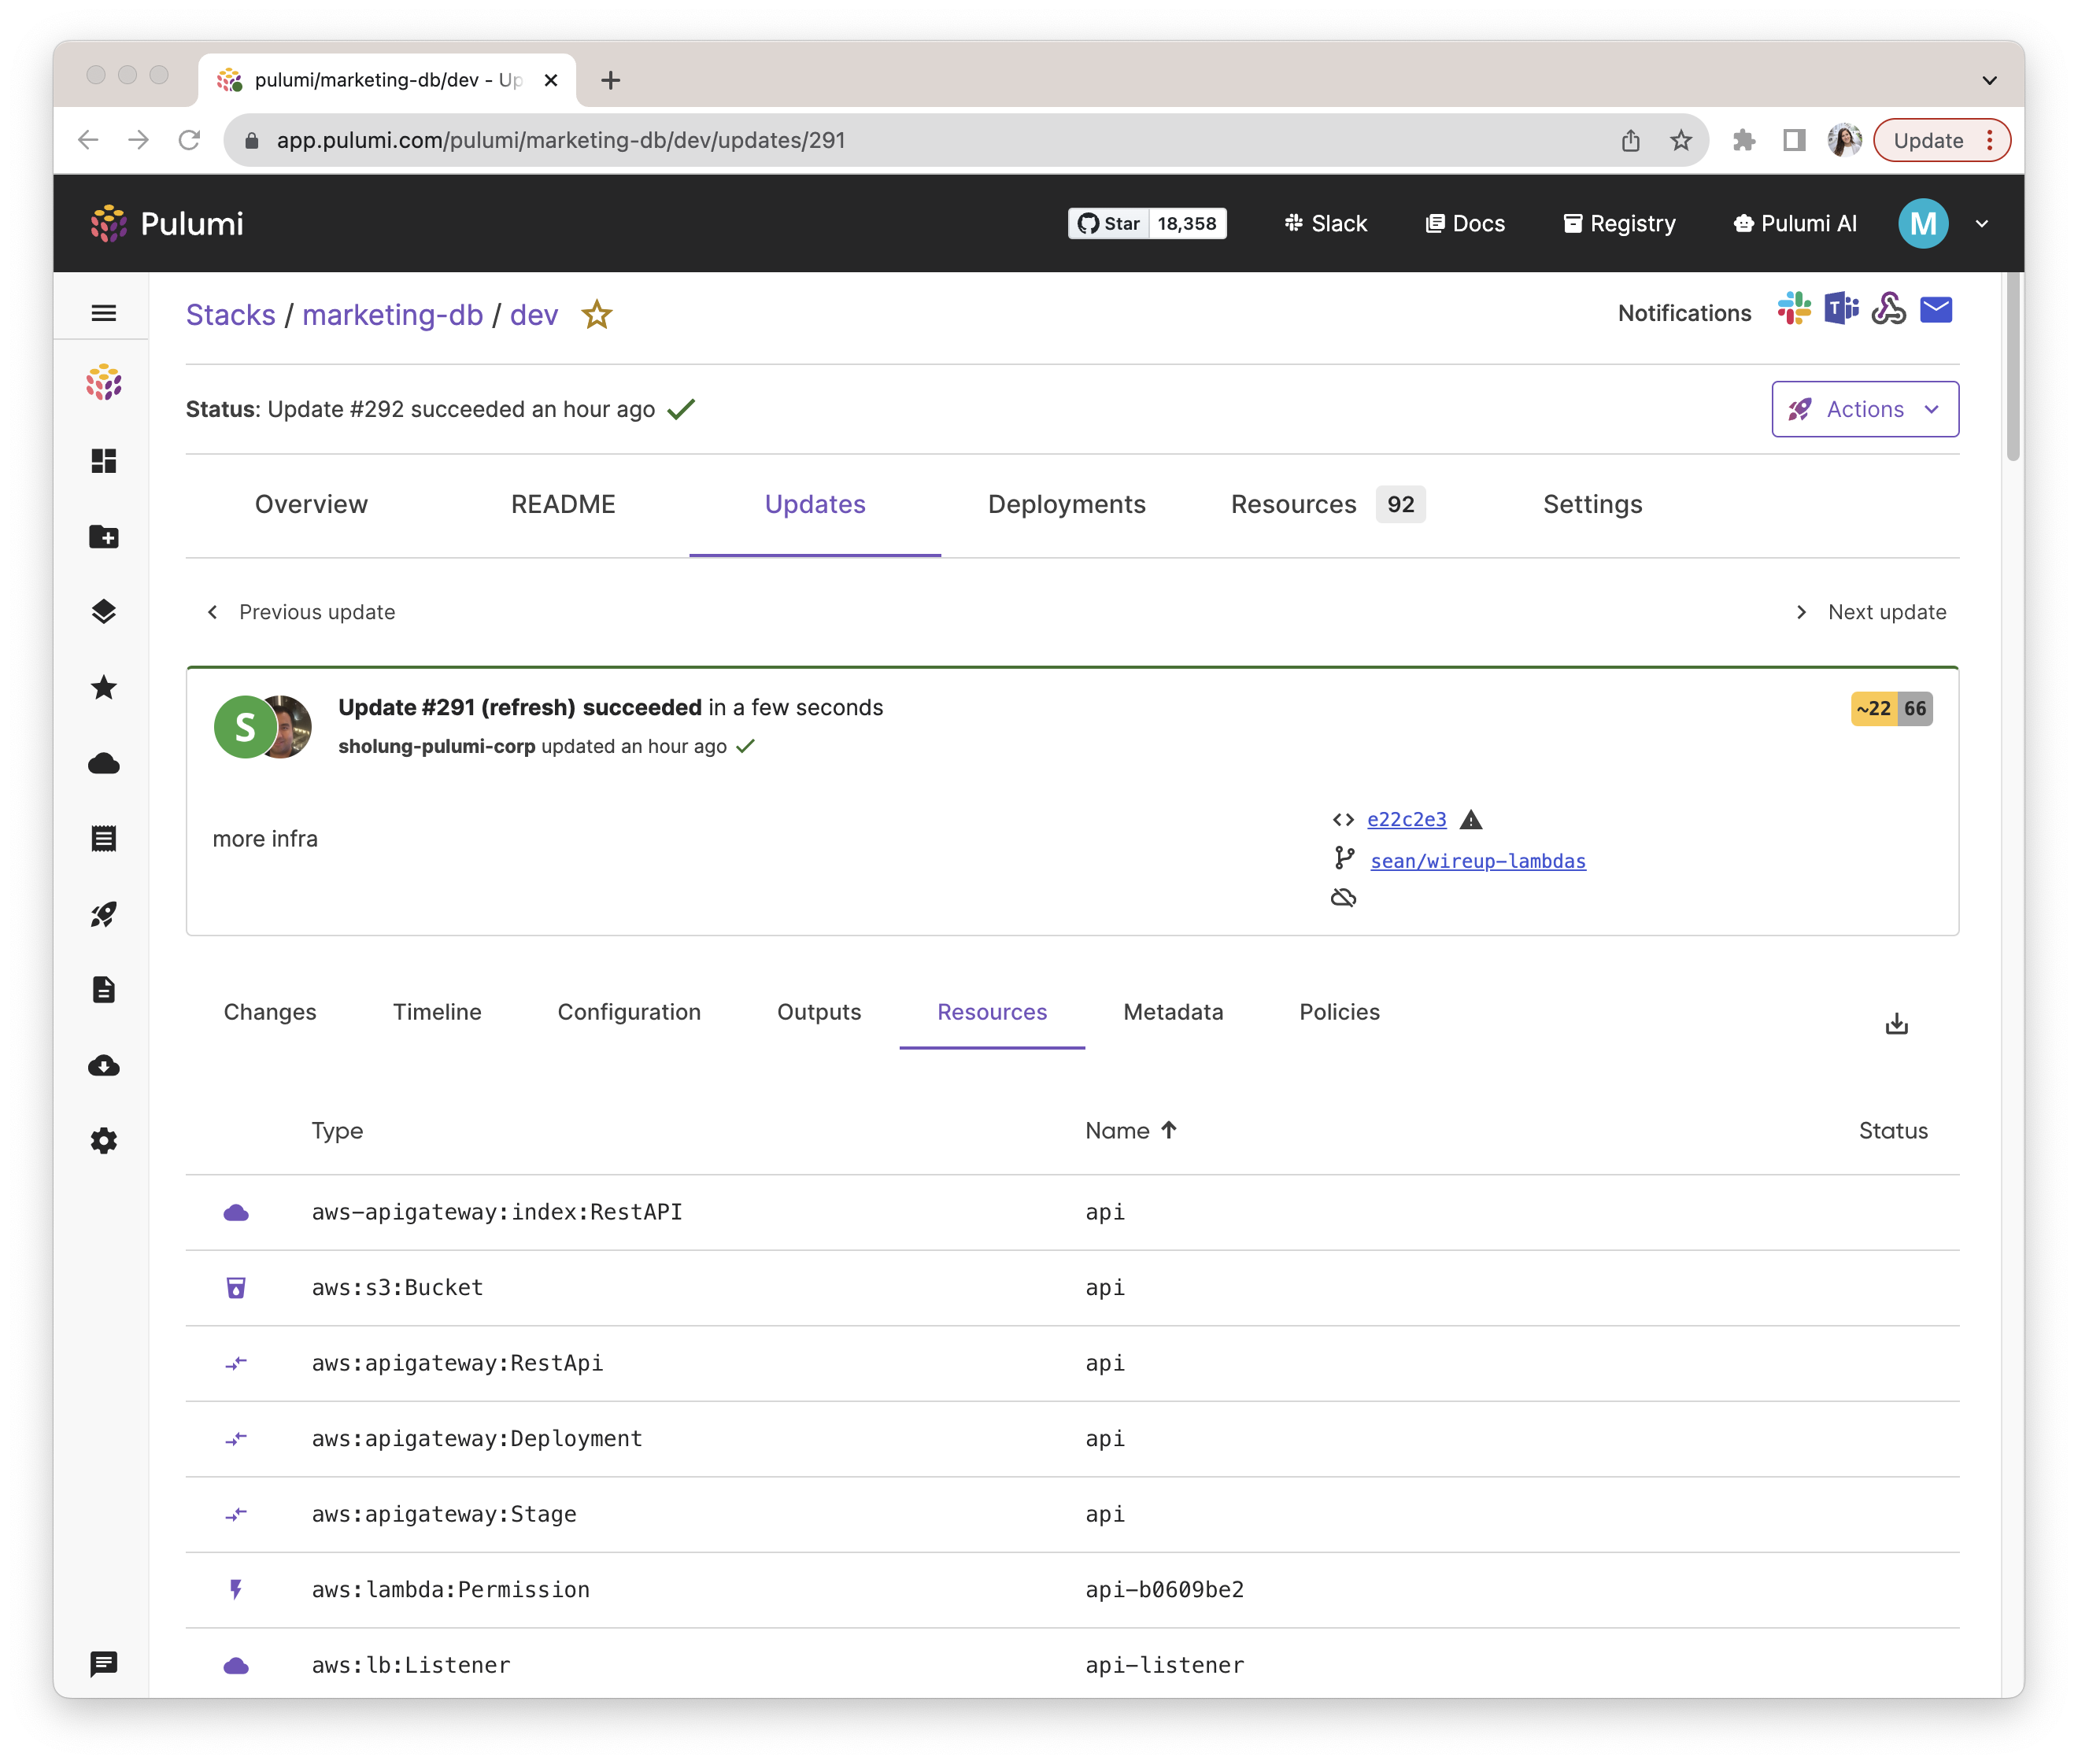Click the Next update chevron expander
The height and width of the screenshot is (1764, 2078).
click(x=1803, y=611)
